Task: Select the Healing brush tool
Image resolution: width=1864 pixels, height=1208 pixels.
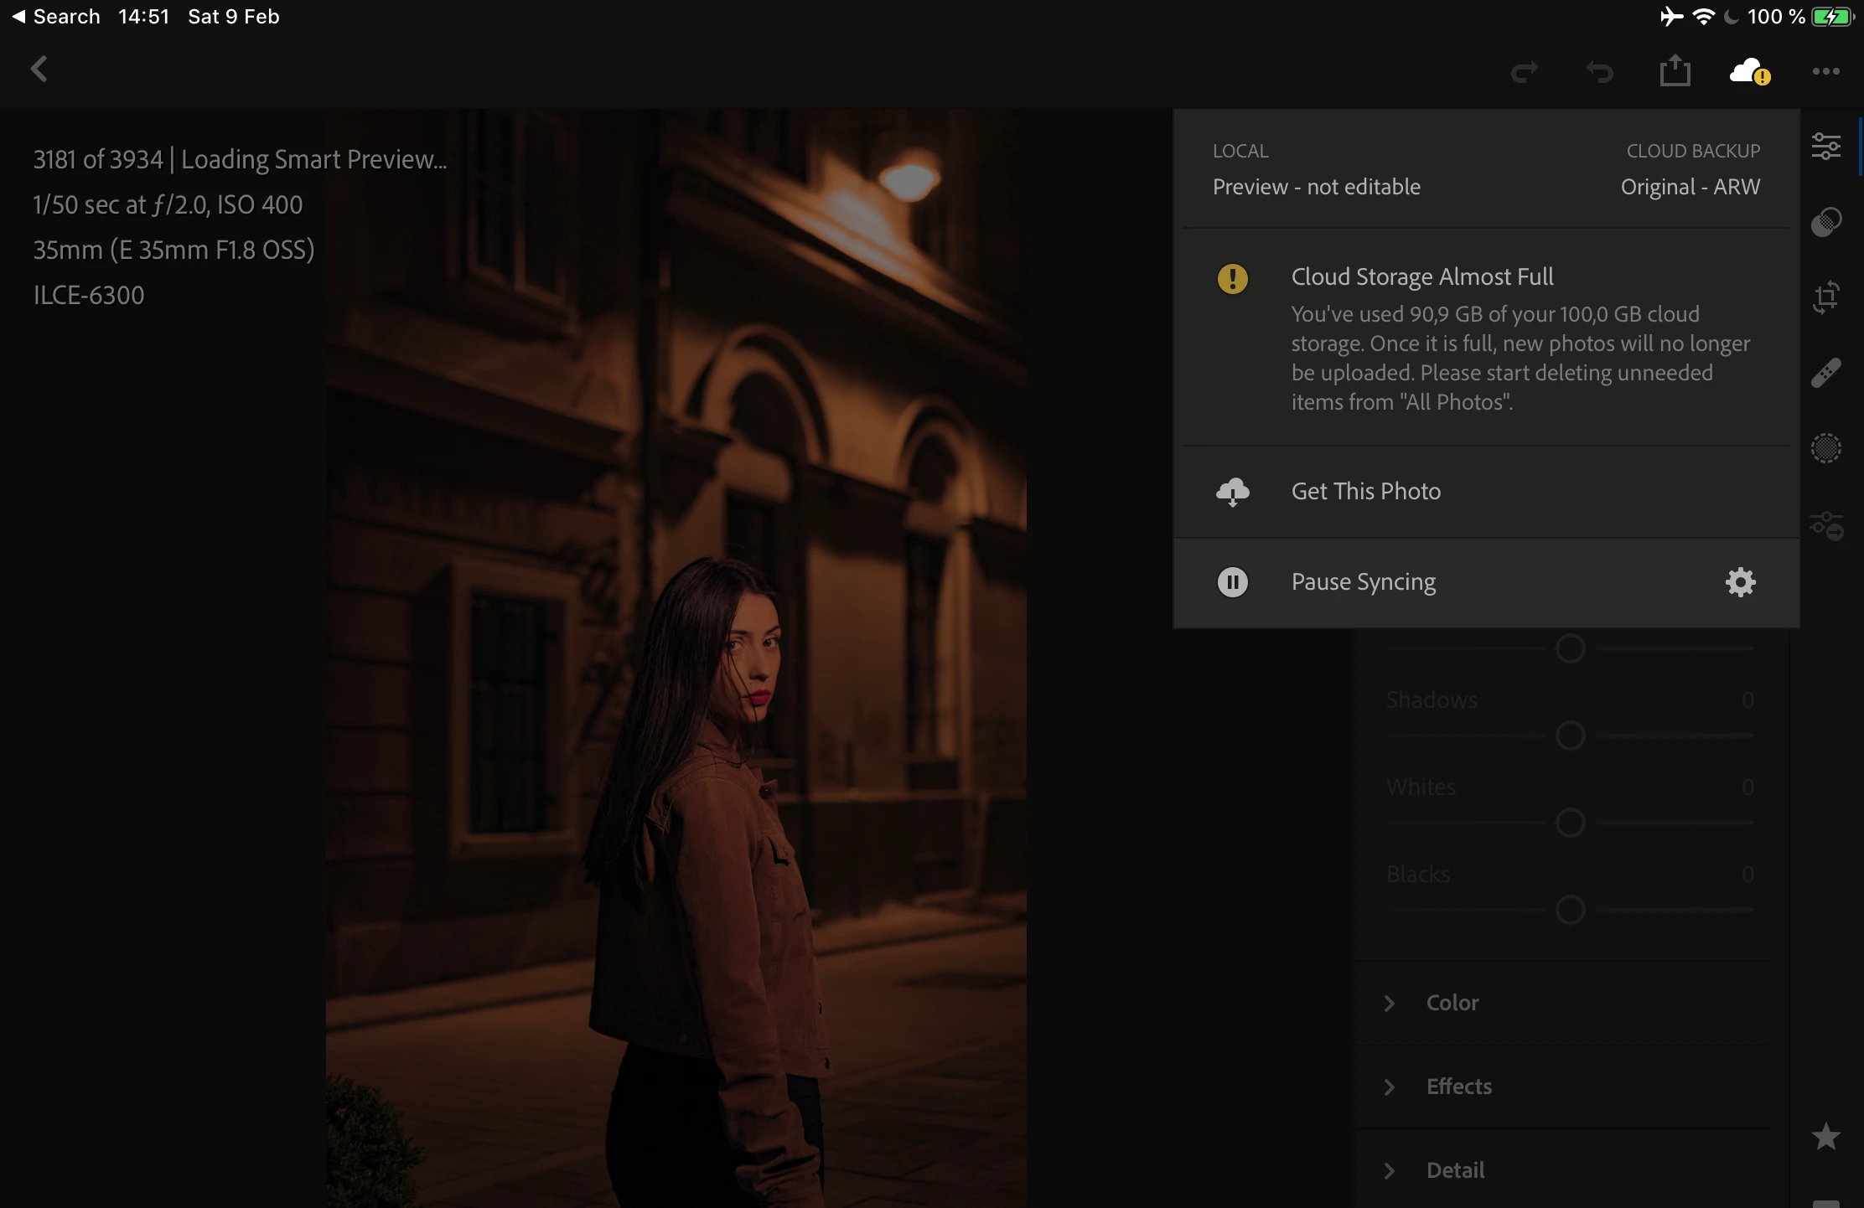Action: [x=1825, y=373]
